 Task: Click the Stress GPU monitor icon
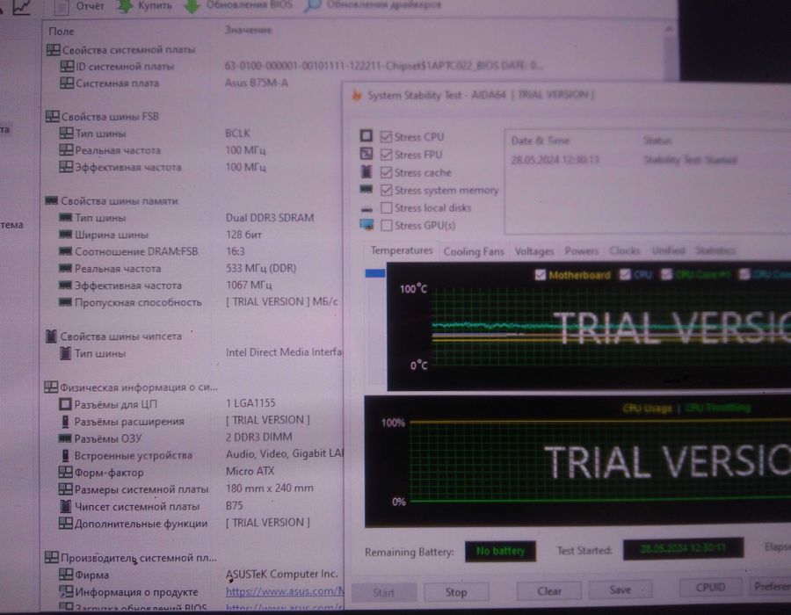tap(366, 225)
